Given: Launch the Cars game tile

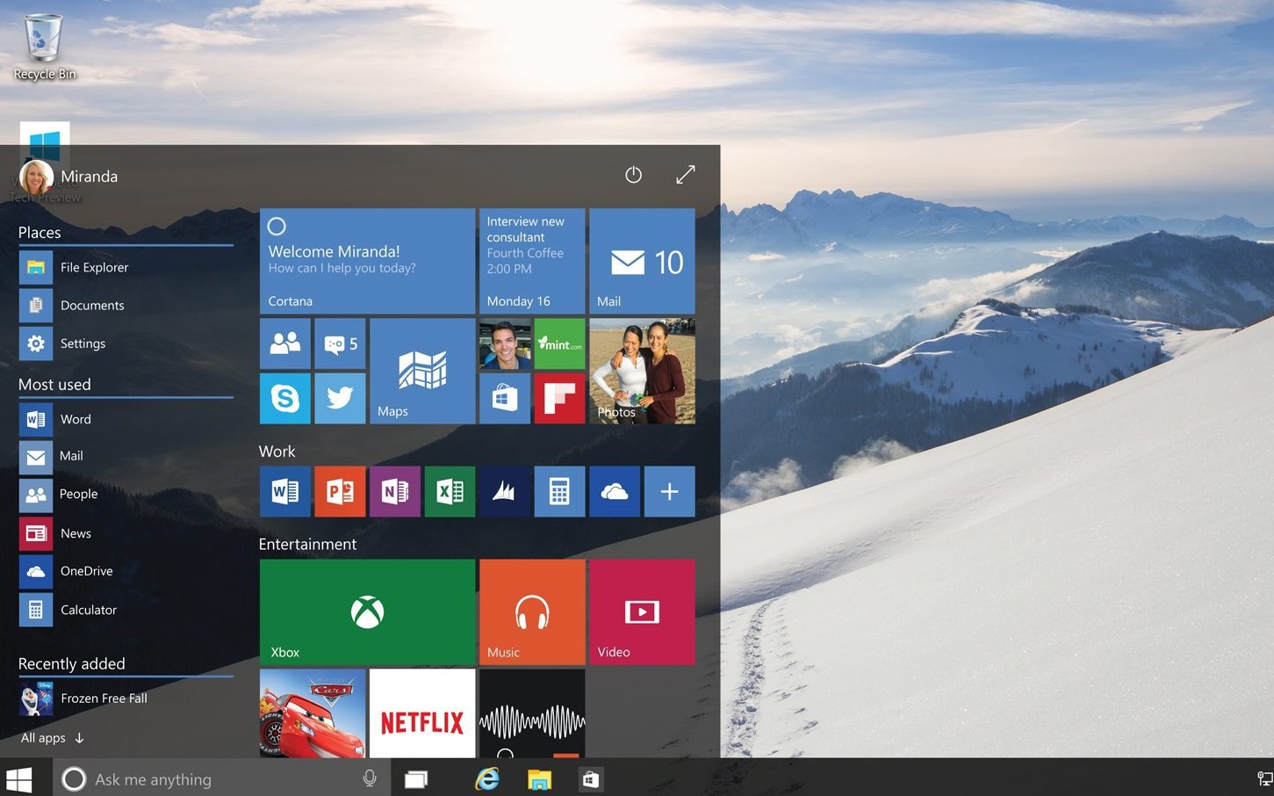Looking at the screenshot, I should tap(313, 713).
